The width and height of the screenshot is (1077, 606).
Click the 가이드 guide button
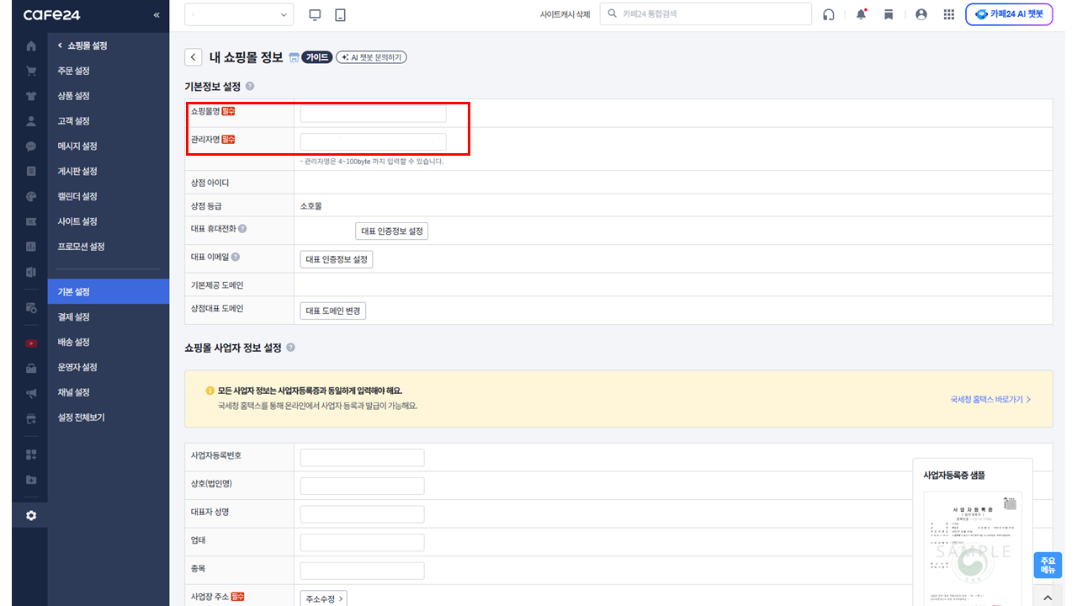coord(316,57)
